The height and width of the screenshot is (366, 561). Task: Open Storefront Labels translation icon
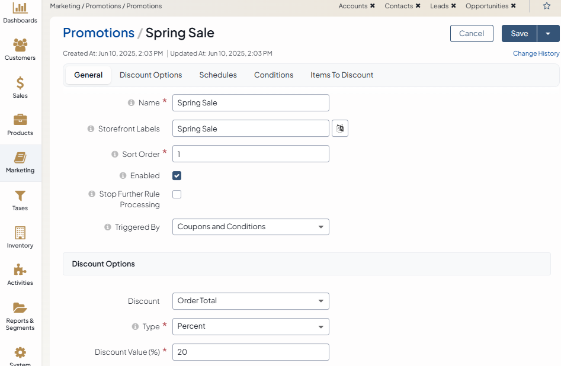(x=340, y=129)
